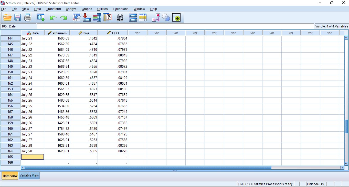Image resolution: width=349 pixels, height=187 pixels.
Task: Open the File menu
Action: click(x=4, y=9)
